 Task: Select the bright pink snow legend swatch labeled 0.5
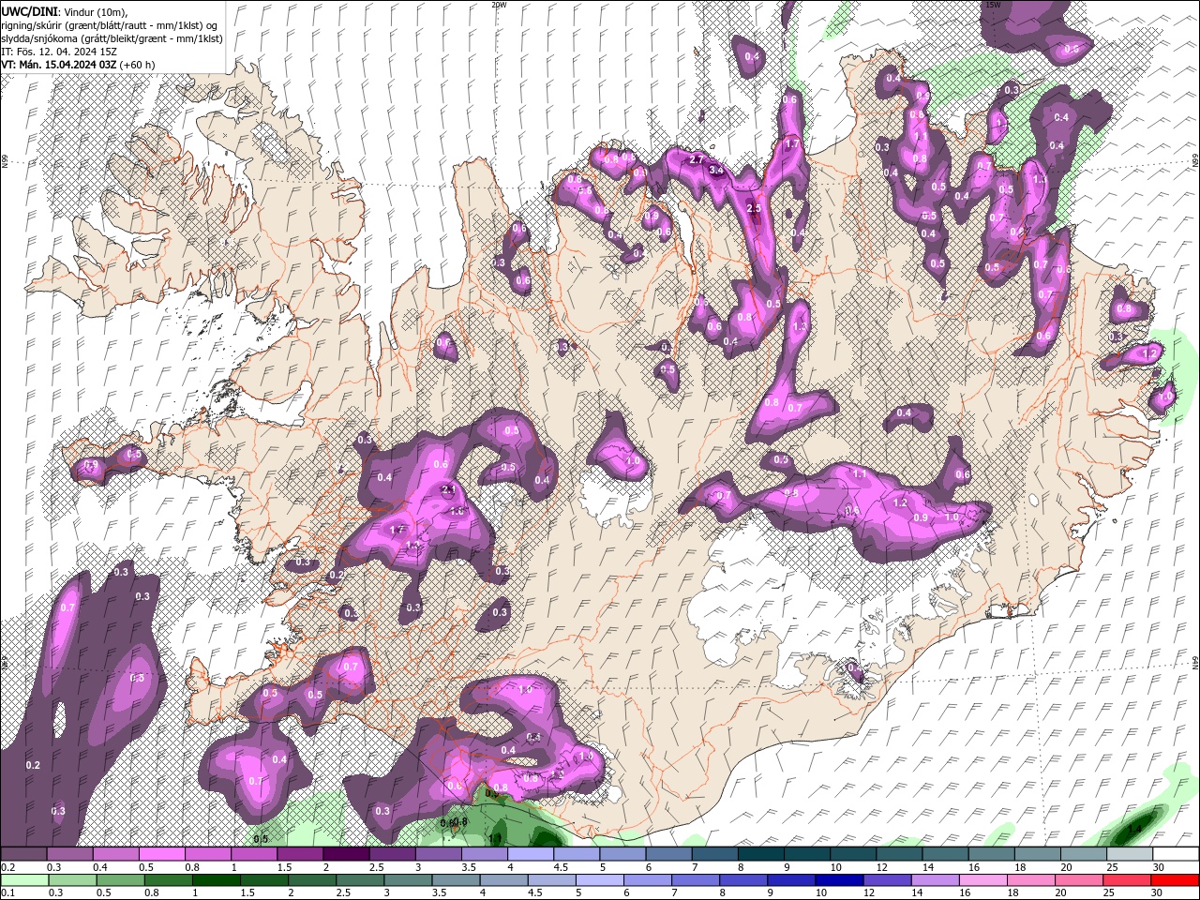(161, 853)
